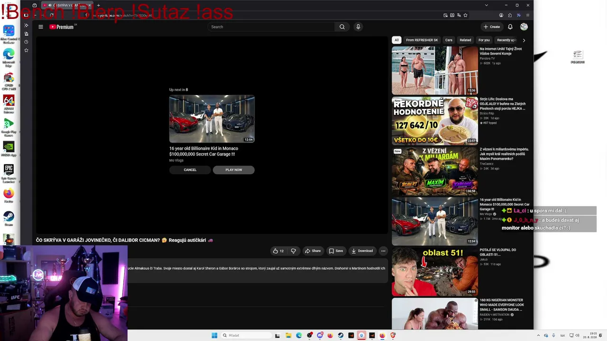Open Discord from the taskbar
The height and width of the screenshot is (341, 607).
[x=320, y=335]
